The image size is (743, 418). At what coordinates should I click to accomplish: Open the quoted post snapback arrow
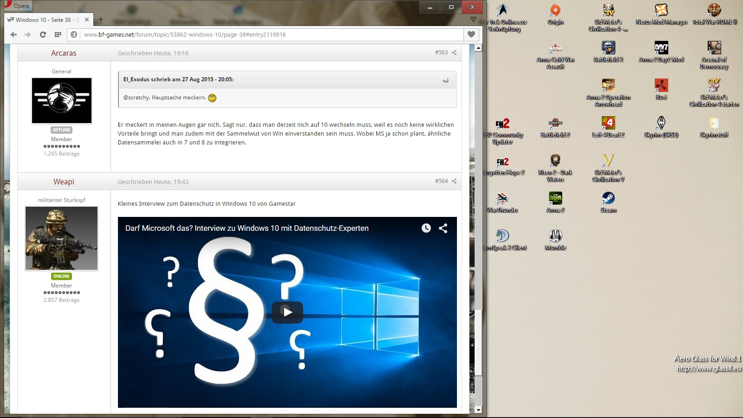(446, 80)
